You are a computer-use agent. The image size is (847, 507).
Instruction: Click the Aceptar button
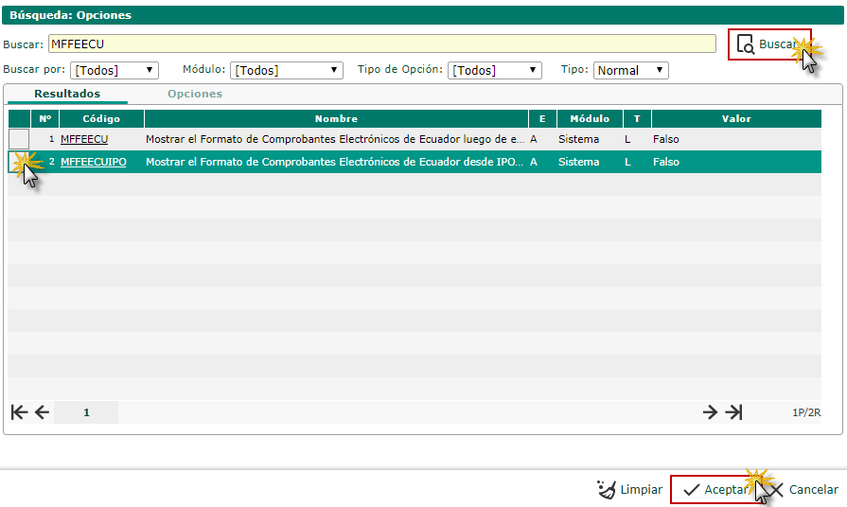[x=715, y=490]
